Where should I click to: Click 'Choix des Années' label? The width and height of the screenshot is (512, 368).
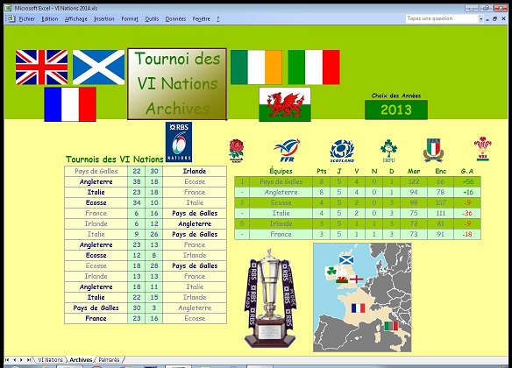point(396,96)
